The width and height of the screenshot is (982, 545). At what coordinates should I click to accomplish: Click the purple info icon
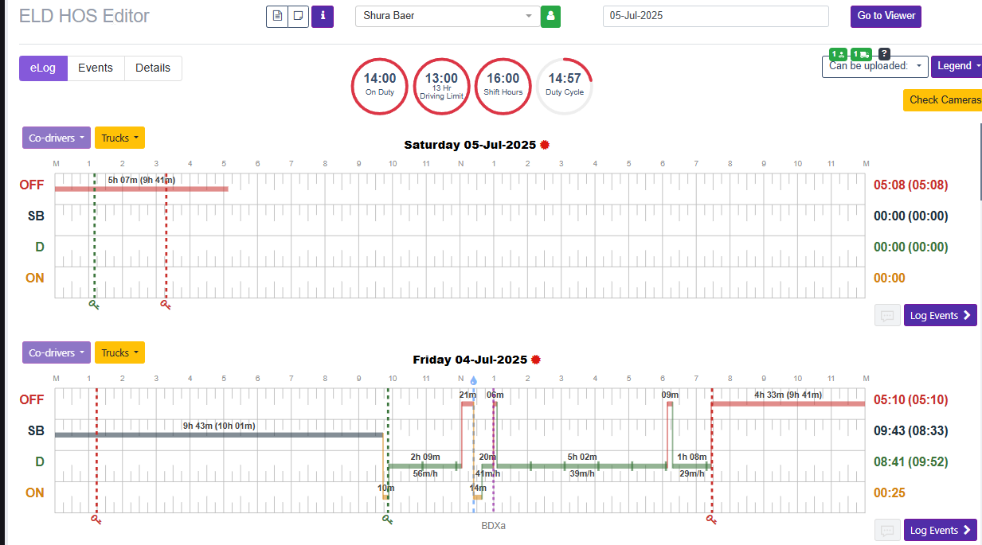(323, 16)
